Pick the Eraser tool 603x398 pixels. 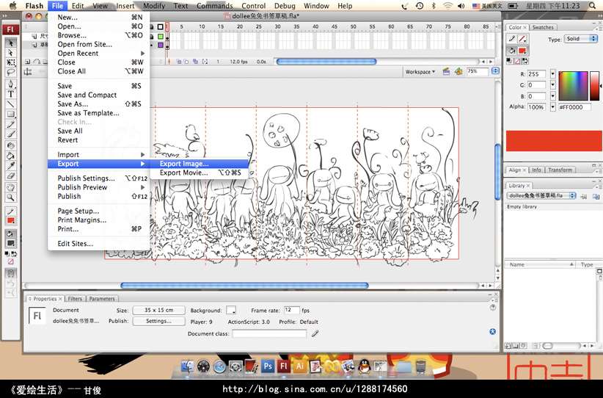[11, 176]
